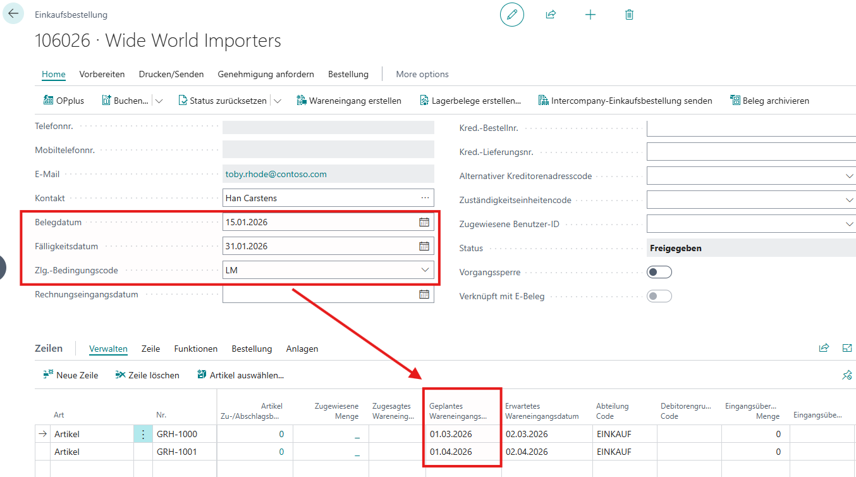The height and width of the screenshot is (477, 856).
Task: Open the Vorbereiten menu tab
Action: click(x=102, y=74)
